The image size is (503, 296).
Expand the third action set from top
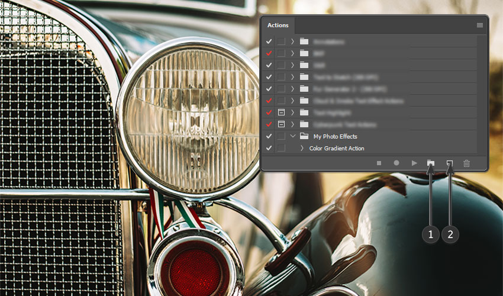292,65
